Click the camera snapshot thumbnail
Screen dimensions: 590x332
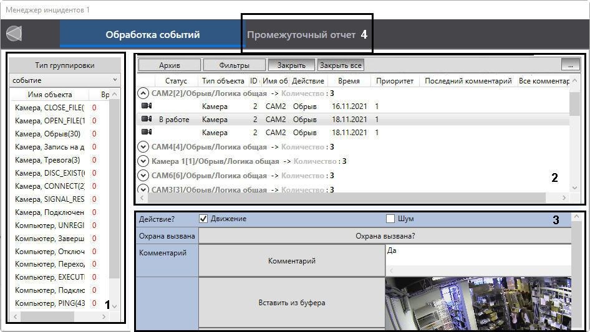[x=477, y=304]
